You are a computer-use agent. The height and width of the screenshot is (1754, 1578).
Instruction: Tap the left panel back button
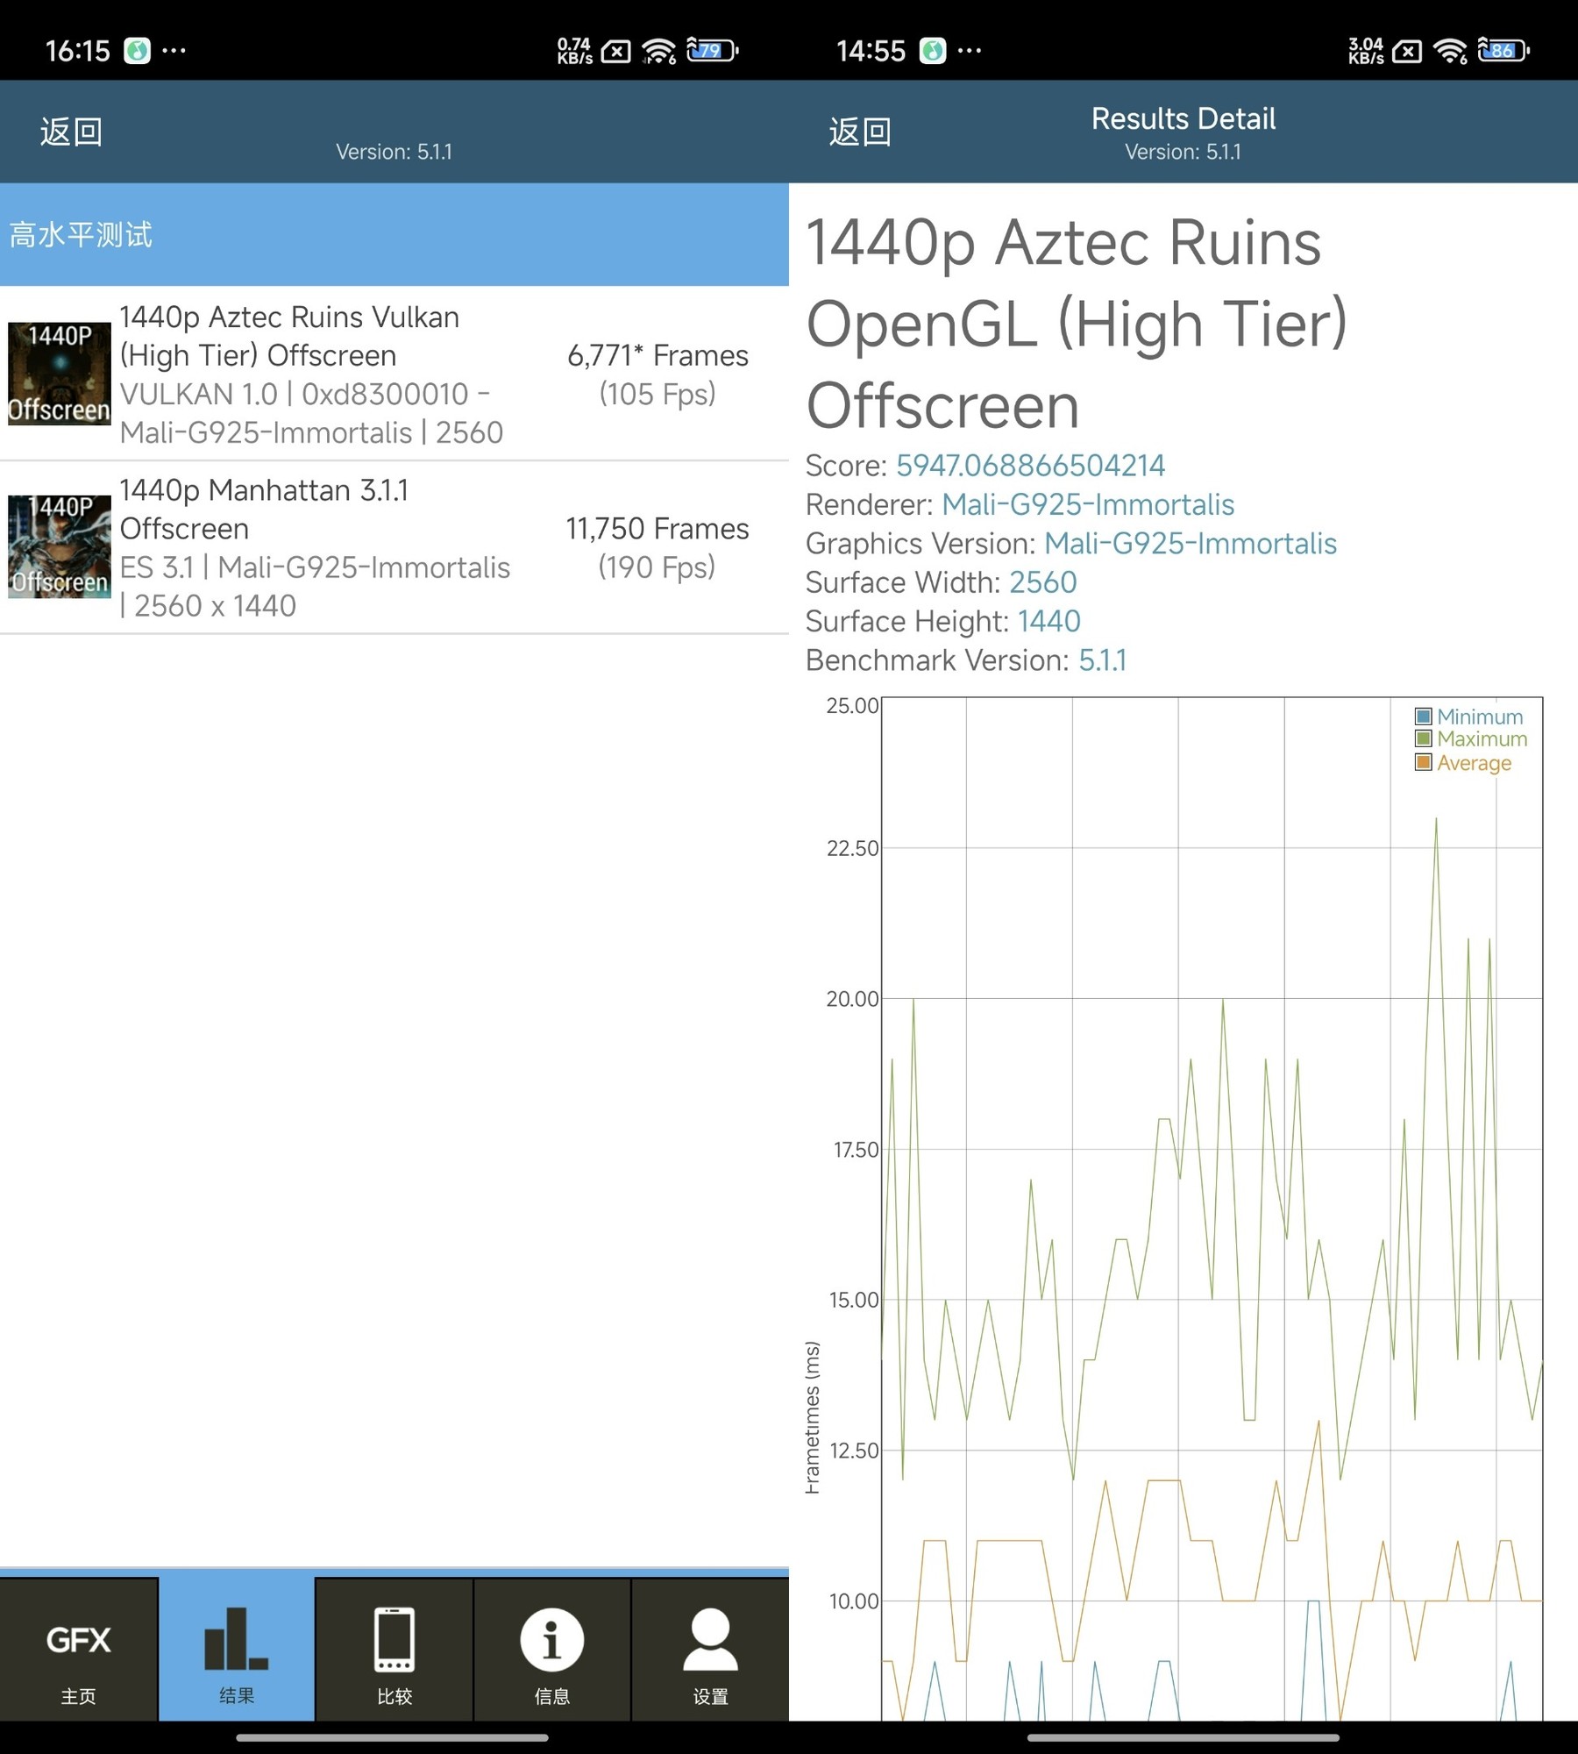[72, 132]
